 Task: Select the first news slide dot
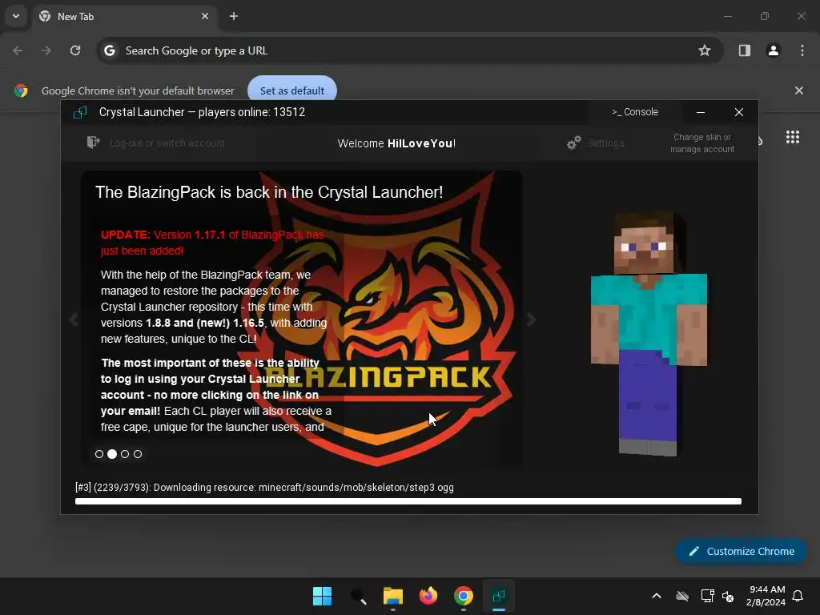98,454
